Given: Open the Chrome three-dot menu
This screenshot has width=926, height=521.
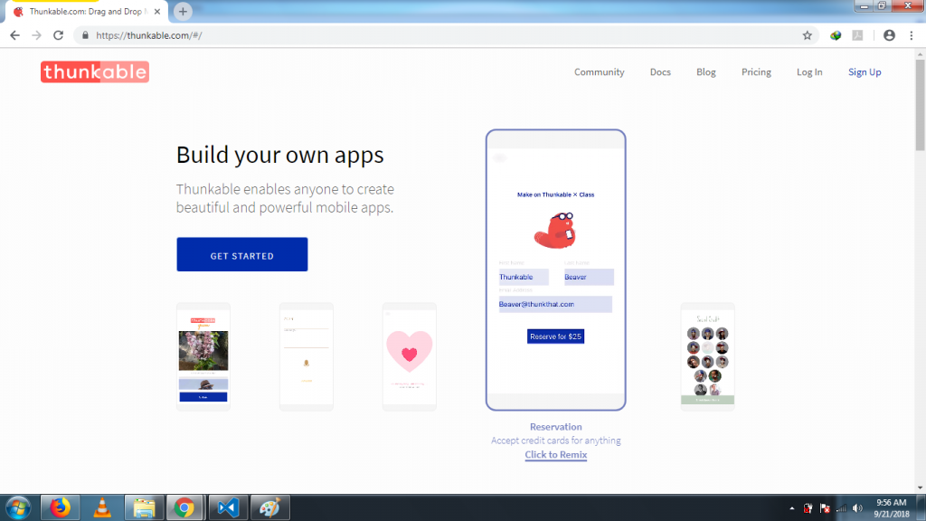Looking at the screenshot, I should tap(912, 35).
